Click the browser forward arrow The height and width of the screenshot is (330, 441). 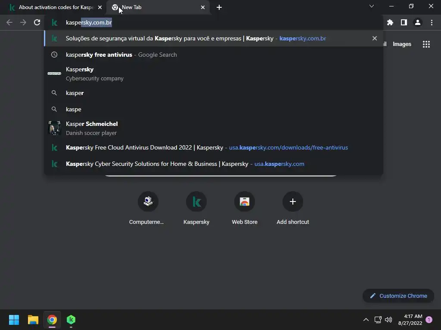[23, 22]
